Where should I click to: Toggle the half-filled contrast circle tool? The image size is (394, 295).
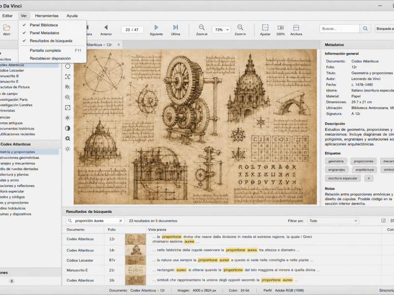point(67,128)
